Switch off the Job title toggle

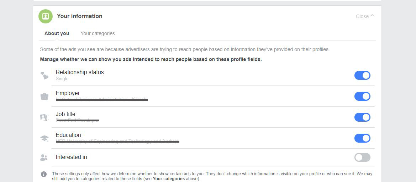coord(362,117)
